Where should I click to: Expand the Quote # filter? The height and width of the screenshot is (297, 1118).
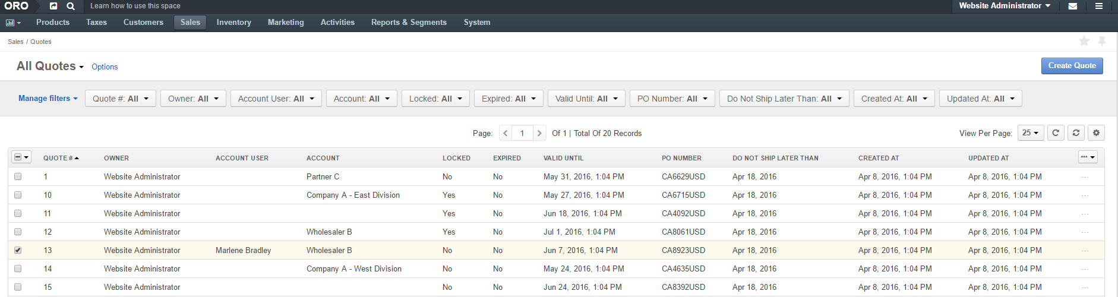pos(121,99)
